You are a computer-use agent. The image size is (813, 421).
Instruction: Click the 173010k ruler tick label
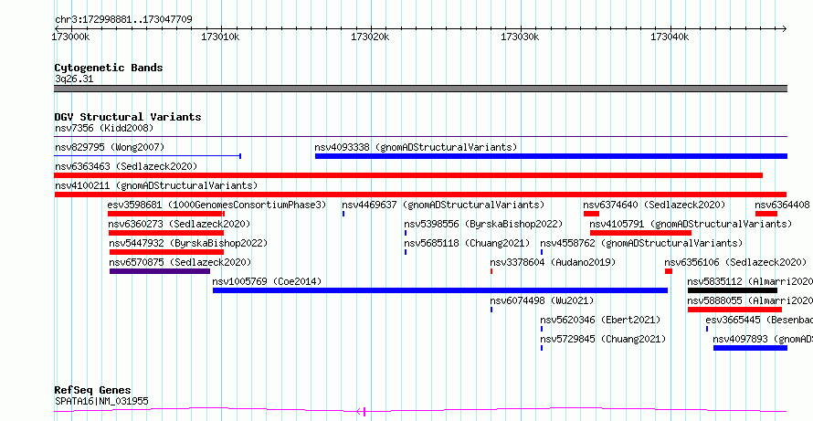coord(220,37)
